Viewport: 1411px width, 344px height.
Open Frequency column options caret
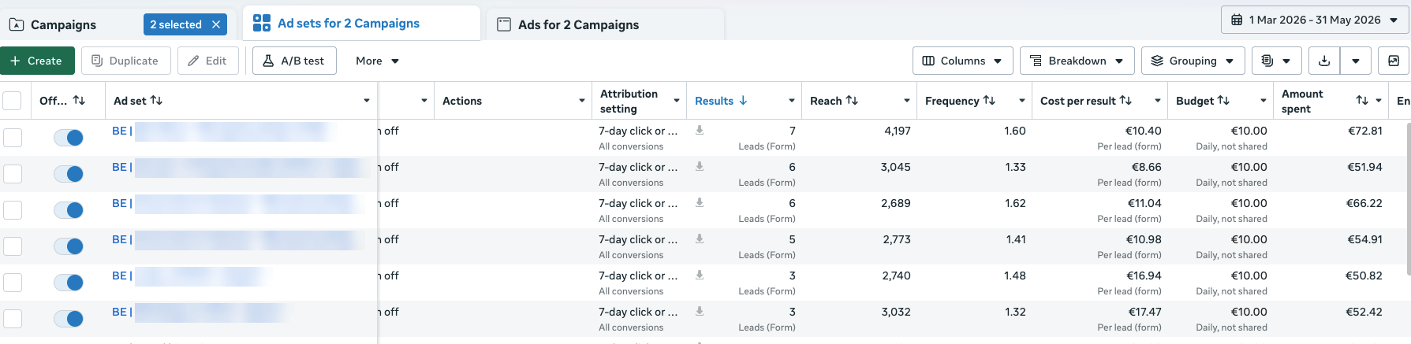pos(1022,101)
